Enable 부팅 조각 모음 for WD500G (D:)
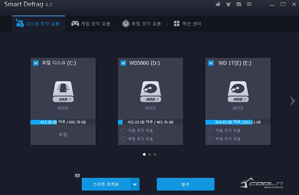 (x=123, y=139)
